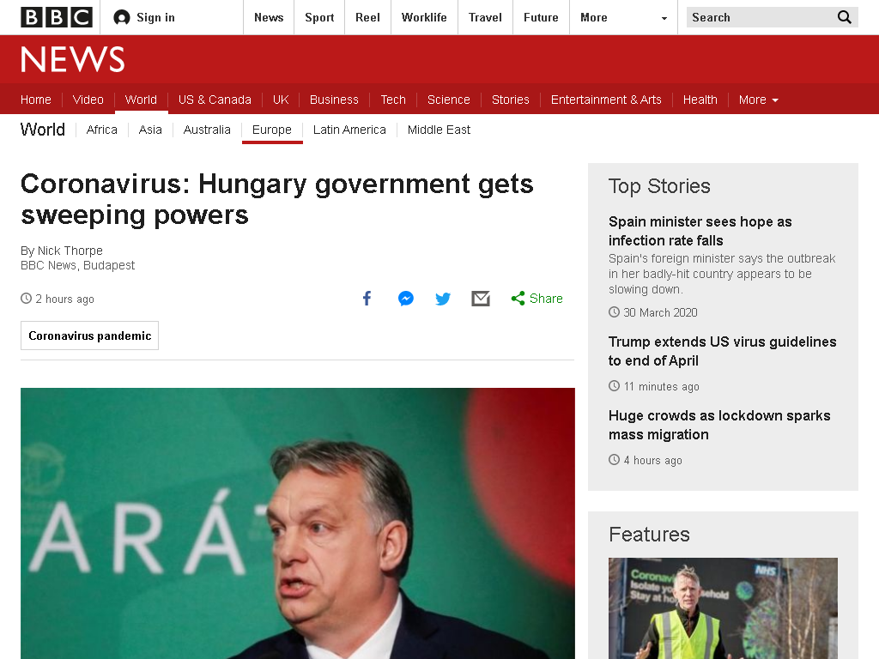Click the Sign in account icon
879x659 pixels.
[x=122, y=18]
